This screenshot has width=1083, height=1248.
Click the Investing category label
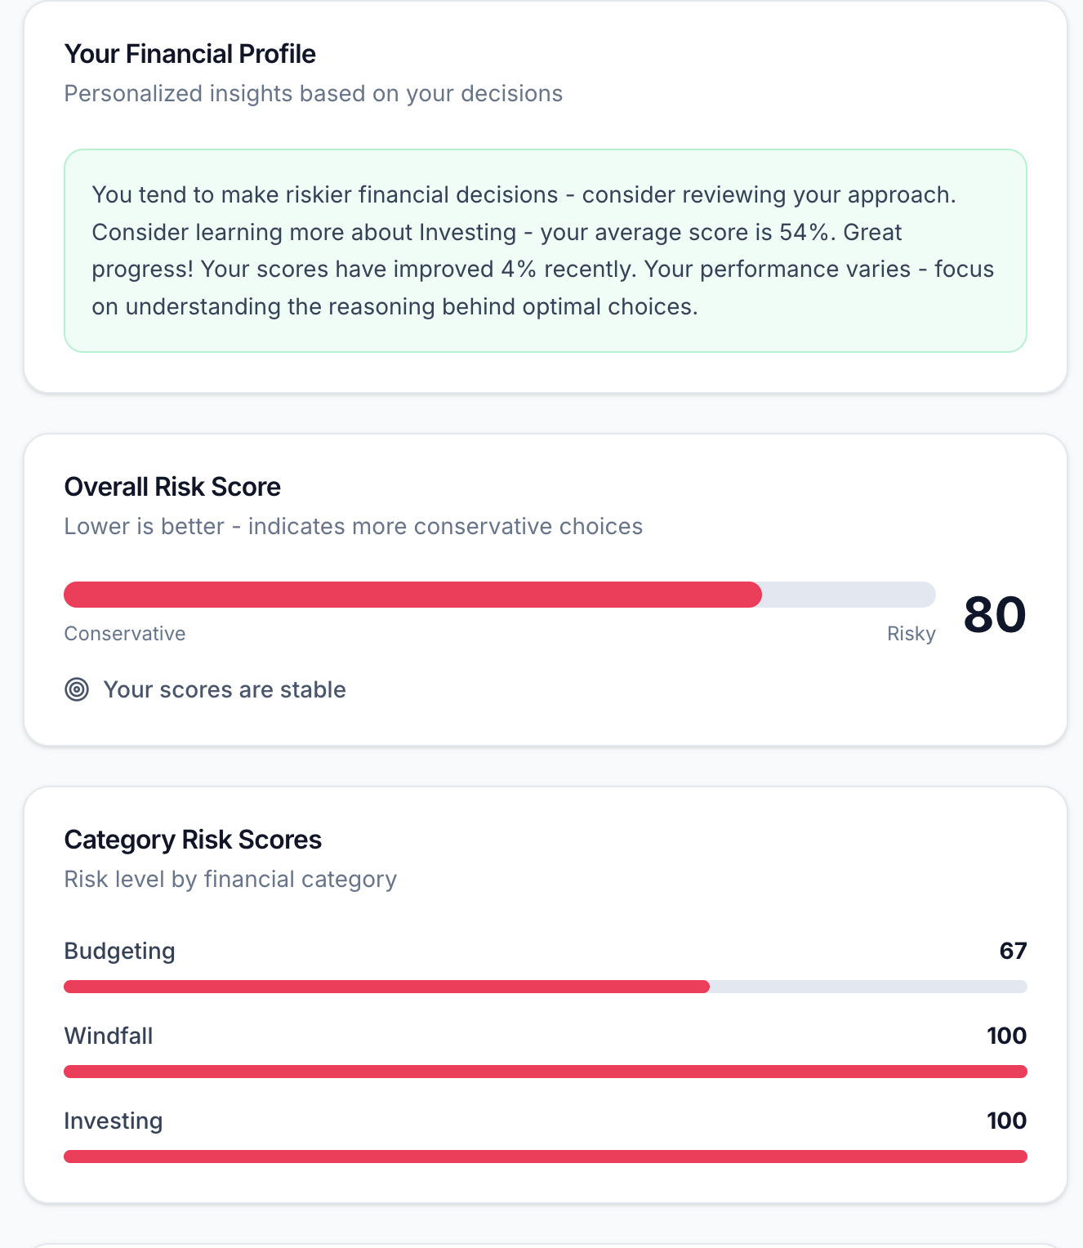(114, 1121)
